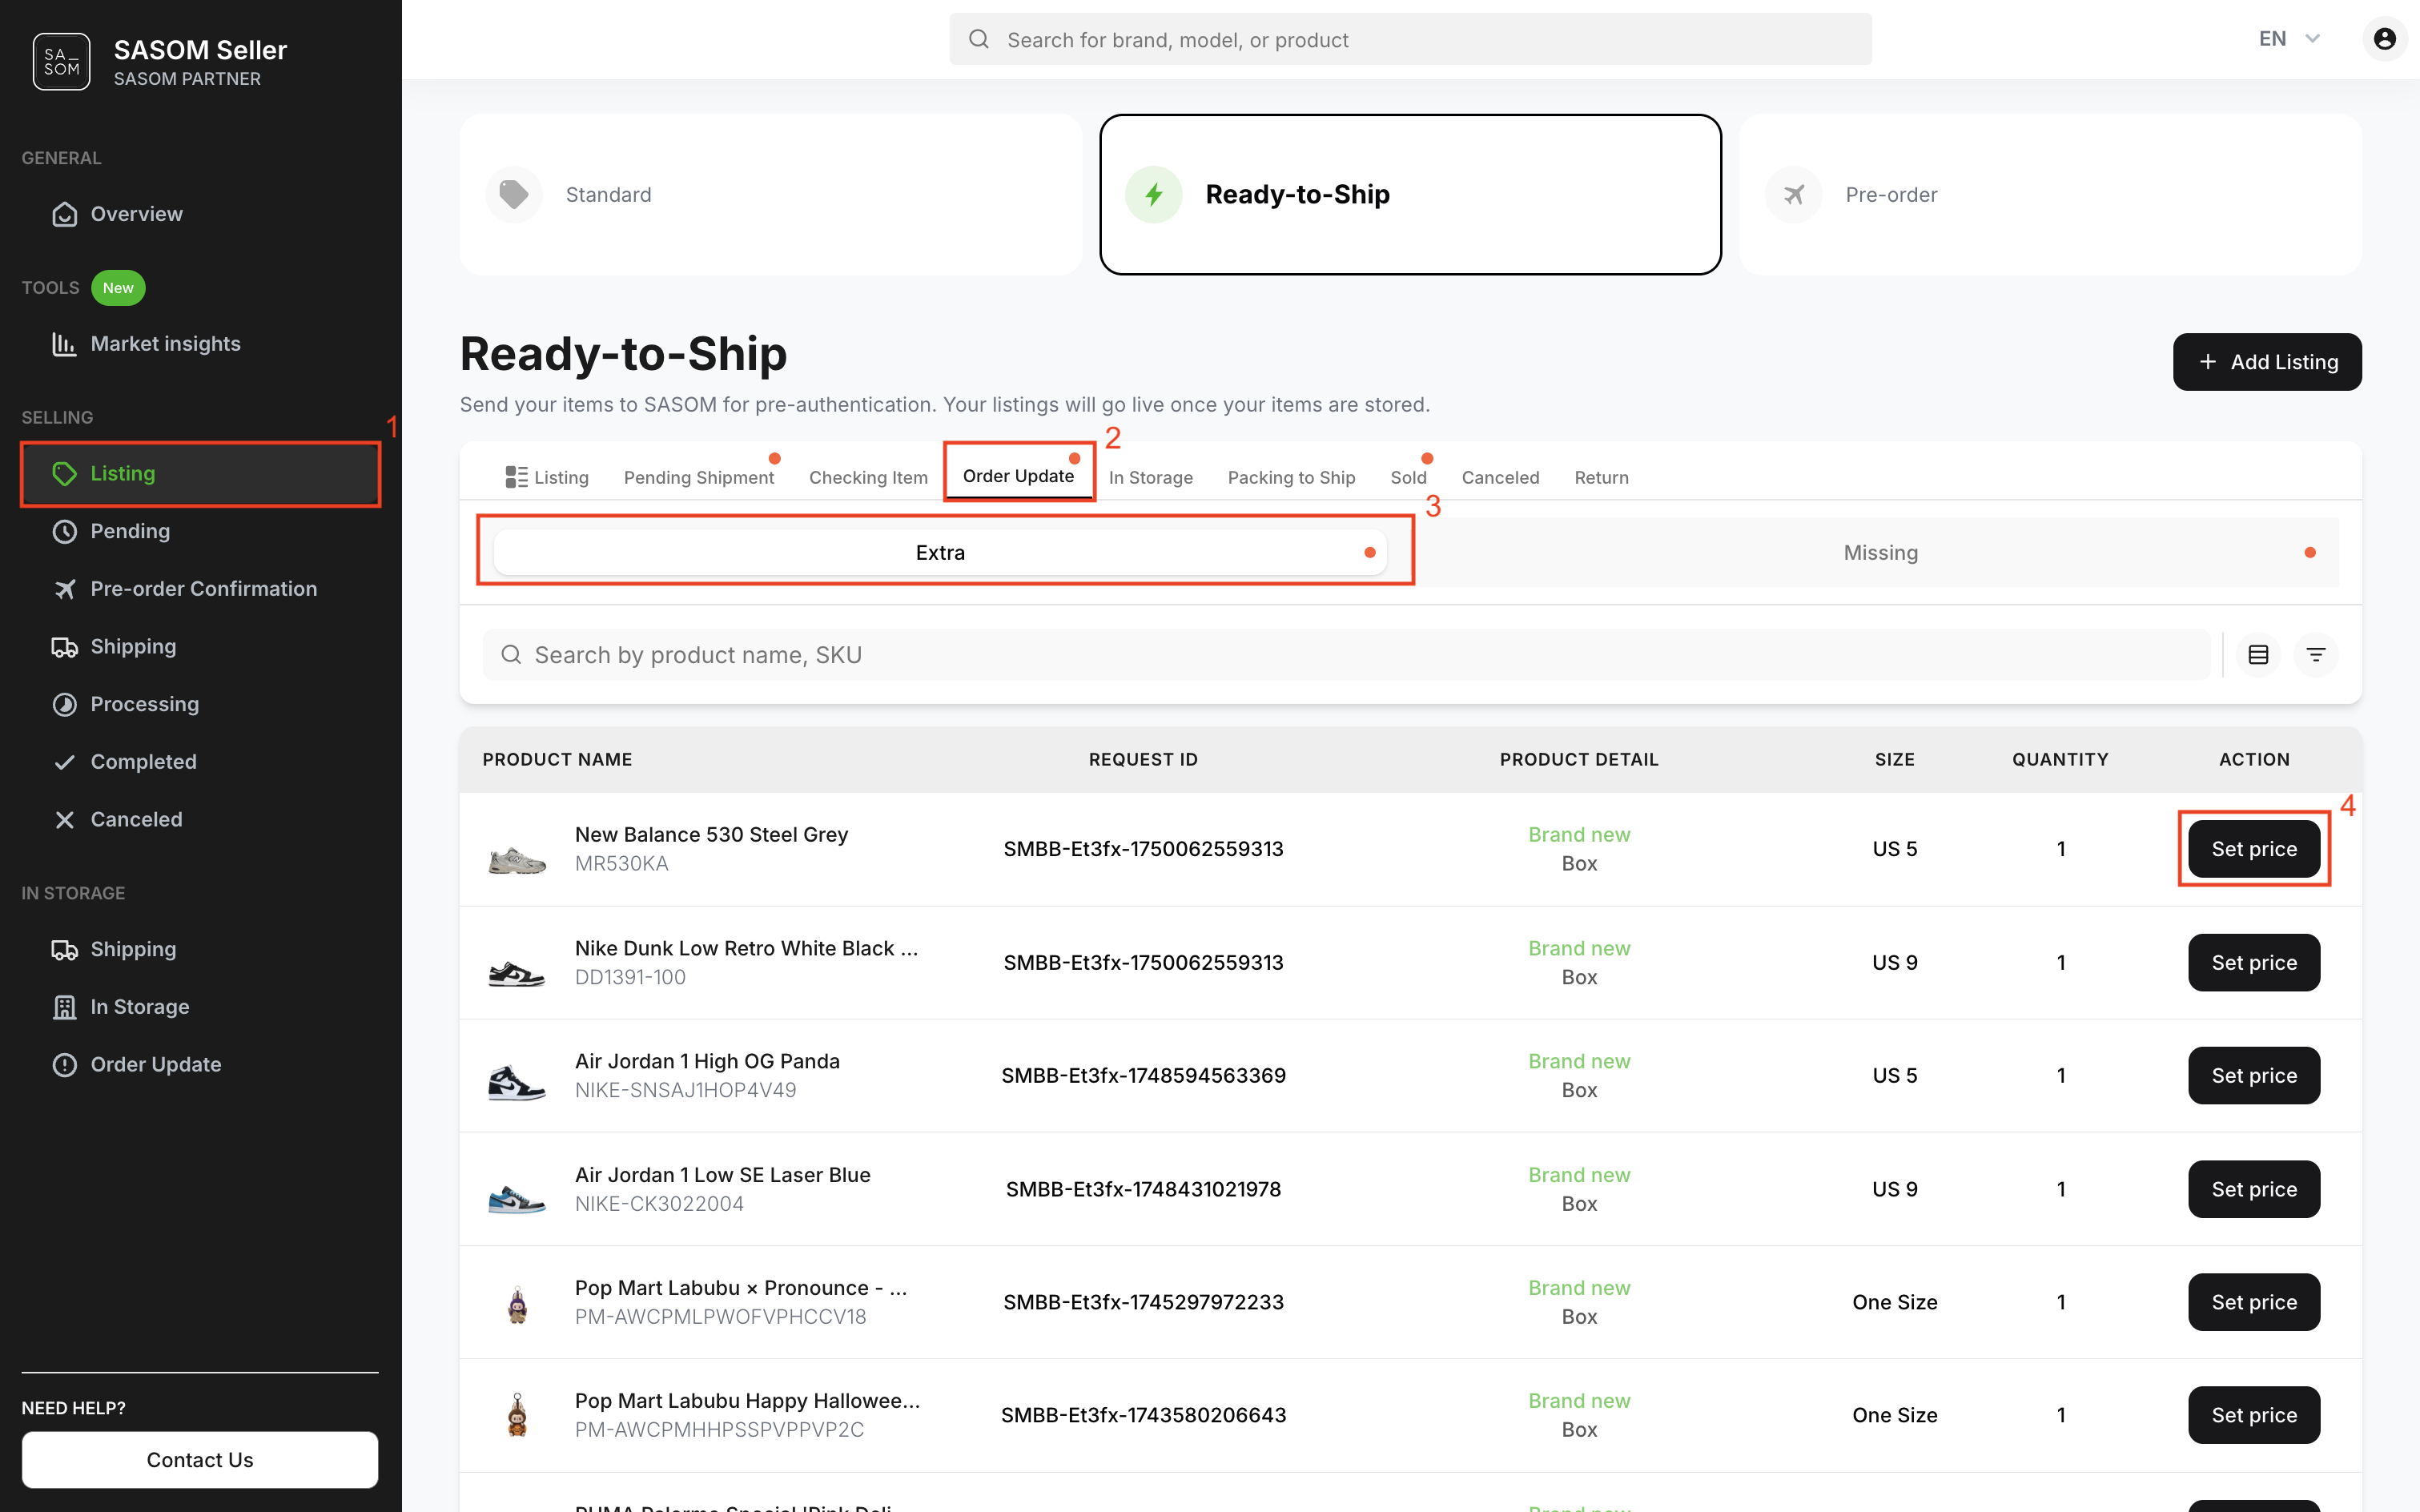
Task: Open the filter icon beside search
Action: pos(2315,655)
